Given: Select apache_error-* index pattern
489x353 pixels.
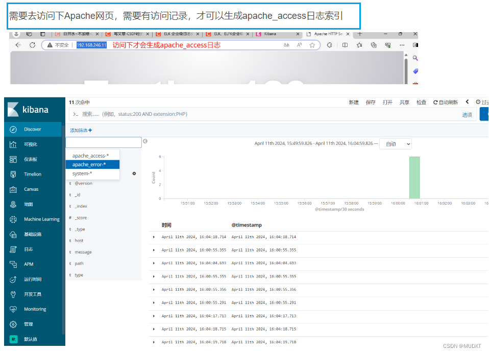Looking at the screenshot, I should 92,164.
